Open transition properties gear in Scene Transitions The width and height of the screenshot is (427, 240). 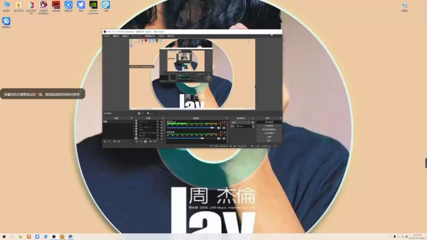[x=252, y=123]
